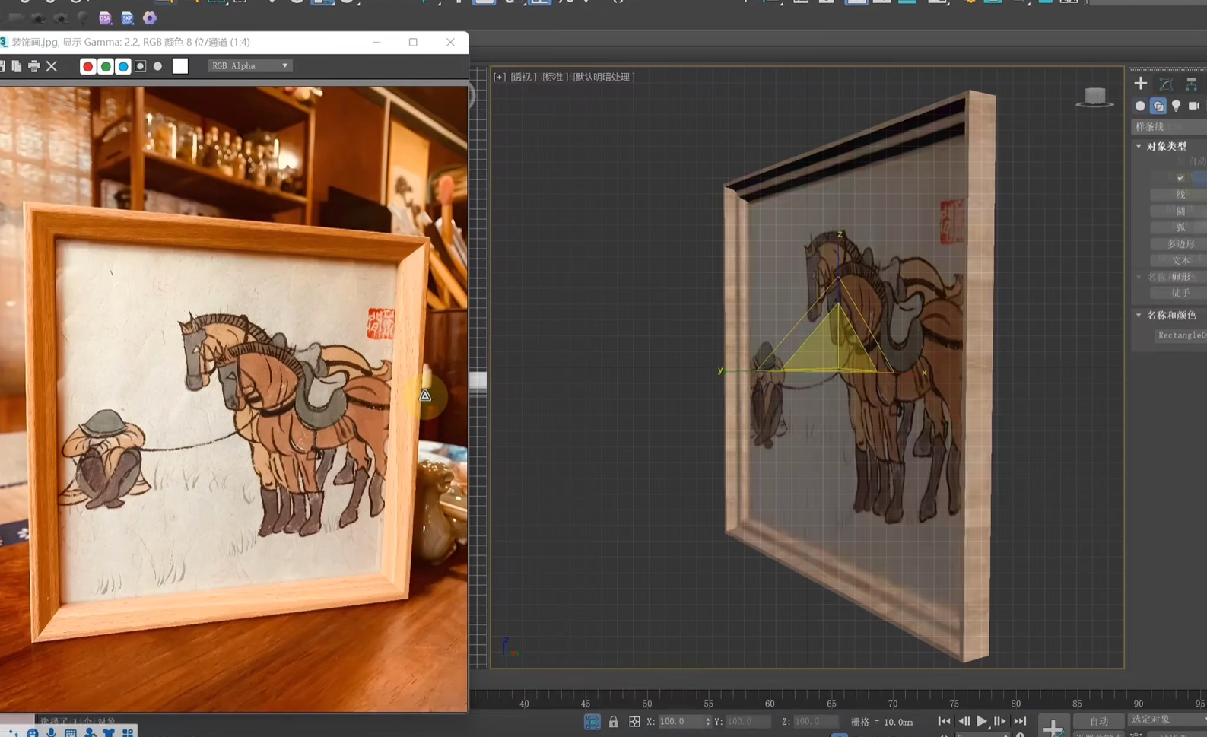Click the DSA plugin icon in top toolbar
Screen dimensions: 1207x737
[x=105, y=17]
